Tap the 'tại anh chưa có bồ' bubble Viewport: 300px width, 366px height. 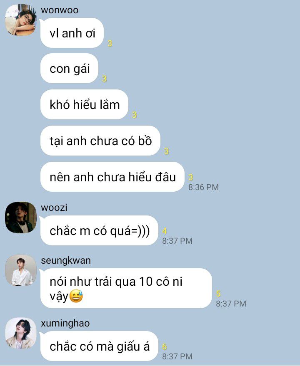(100, 141)
